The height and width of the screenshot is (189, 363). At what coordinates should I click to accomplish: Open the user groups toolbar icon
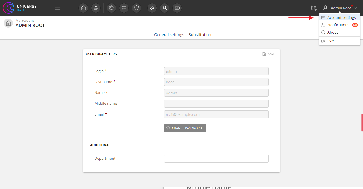click(152, 8)
